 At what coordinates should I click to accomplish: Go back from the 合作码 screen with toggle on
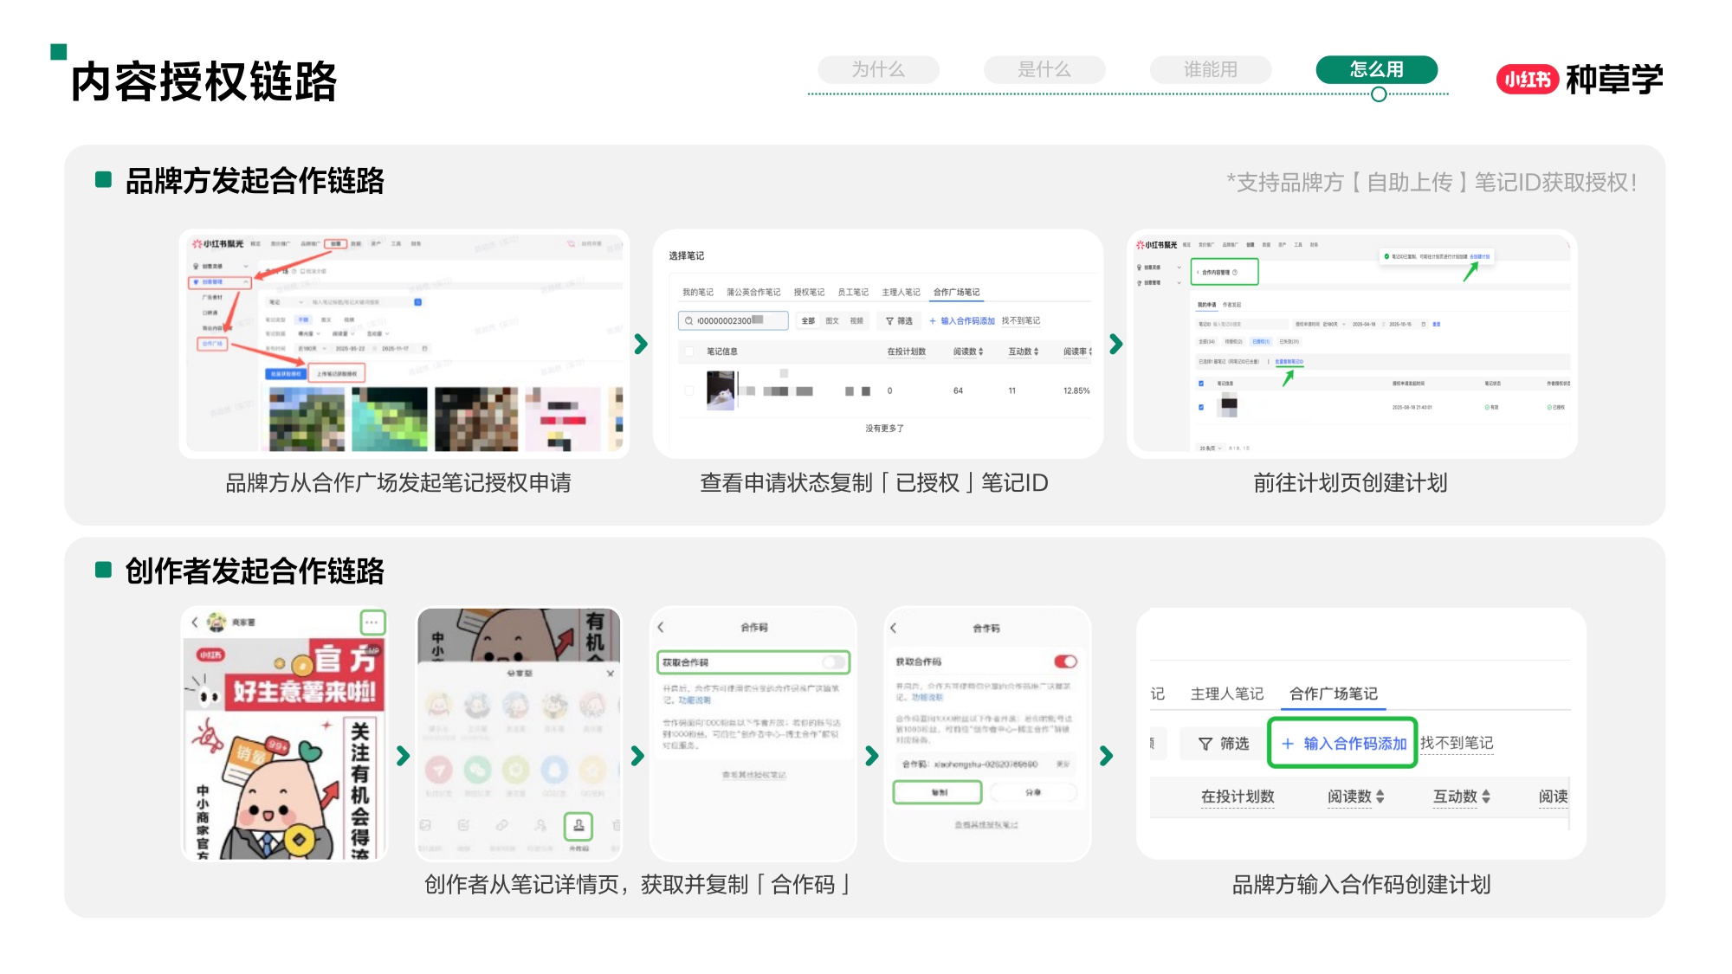894,628
